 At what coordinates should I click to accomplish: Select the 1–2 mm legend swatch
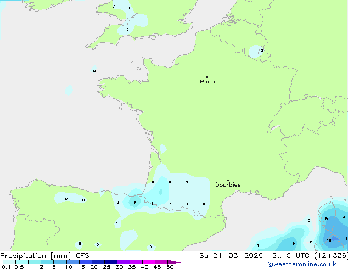pos(35,262)
